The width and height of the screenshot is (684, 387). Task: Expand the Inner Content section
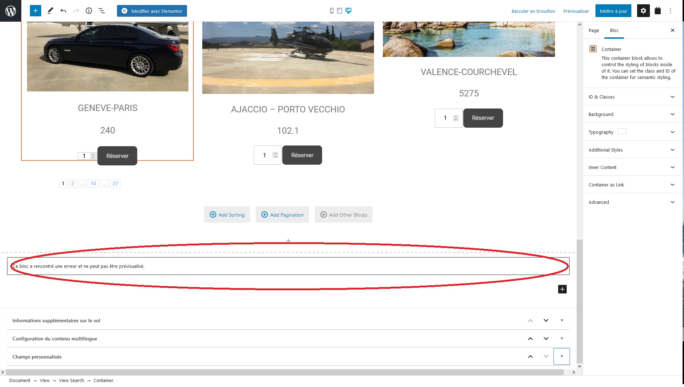632,167
